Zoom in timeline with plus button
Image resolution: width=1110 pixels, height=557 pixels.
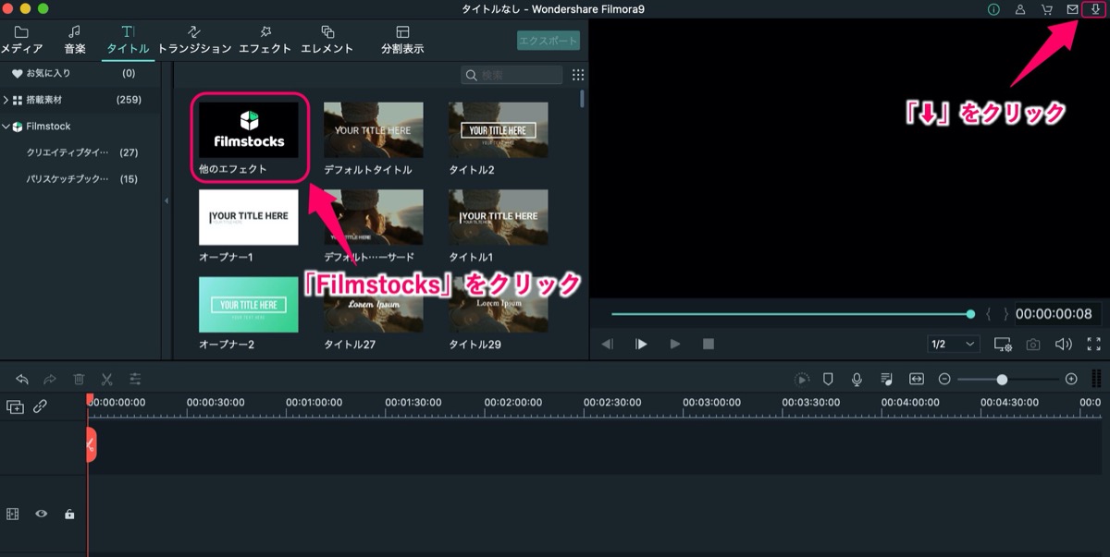pos(1071,379)
